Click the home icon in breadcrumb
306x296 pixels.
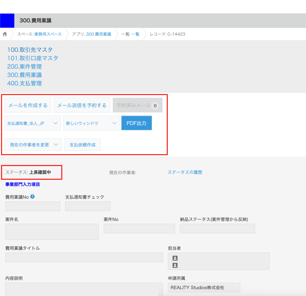tap(5, 34)
